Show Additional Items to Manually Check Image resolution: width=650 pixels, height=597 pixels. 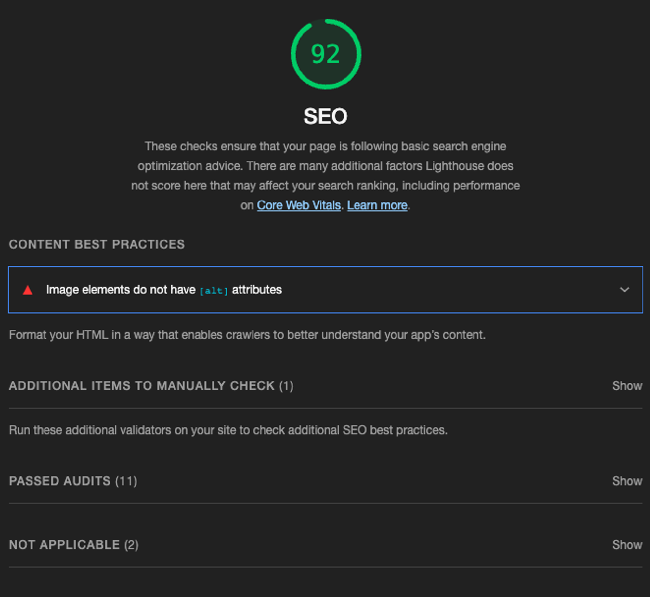(627, 386)
